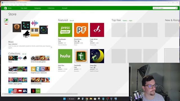Open the Netflix and Hulu collection thumbnail
180x101 pixels.
point(36,91)
